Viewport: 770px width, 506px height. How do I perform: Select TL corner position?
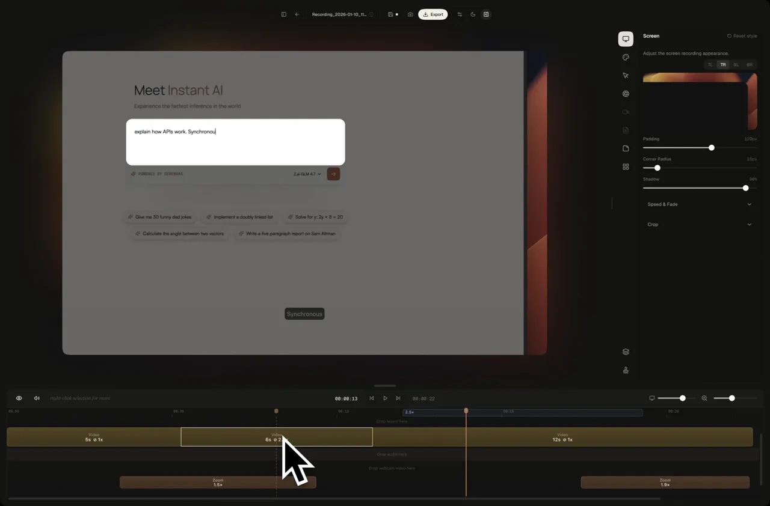[710, 65]
